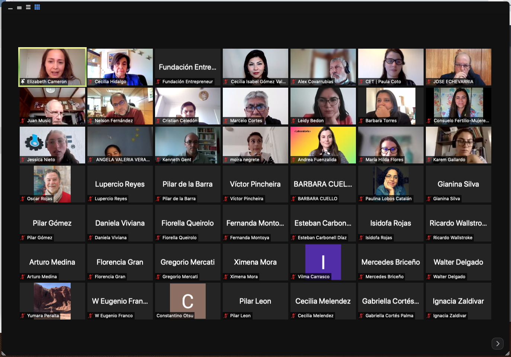Click the Pilar Leon name label
The height and width of the screenshot is (357, 511).
pos(240,316)
